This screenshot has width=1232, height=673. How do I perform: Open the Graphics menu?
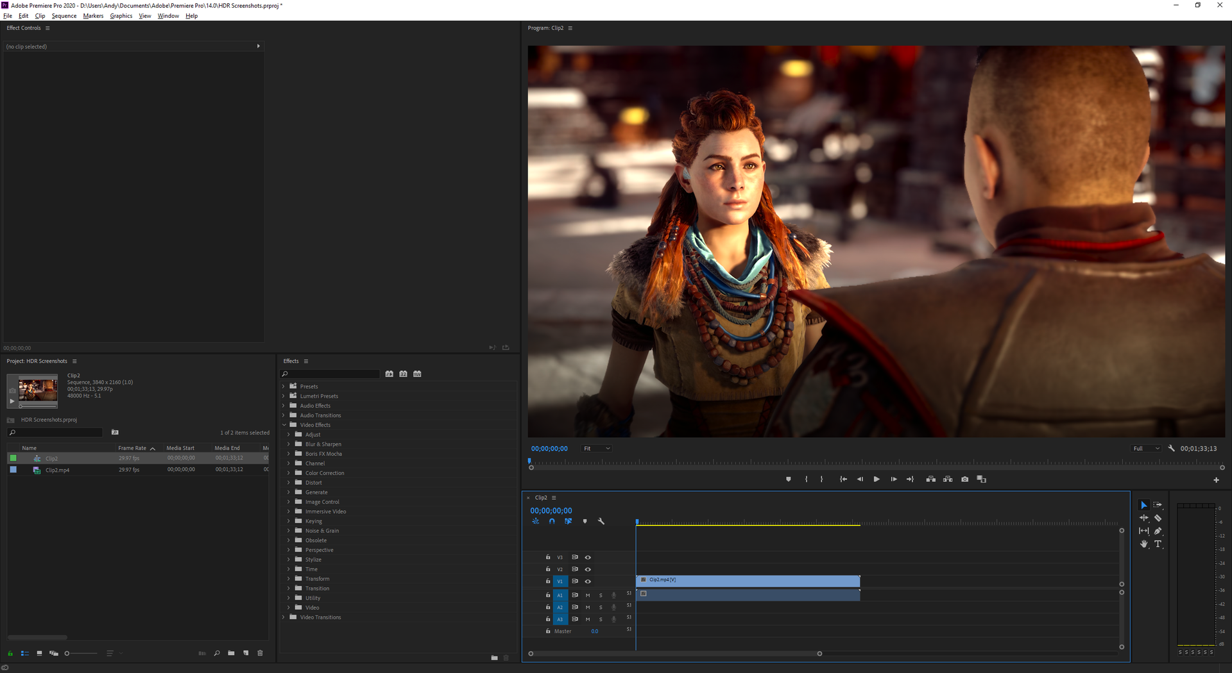(x=121, y=16)
